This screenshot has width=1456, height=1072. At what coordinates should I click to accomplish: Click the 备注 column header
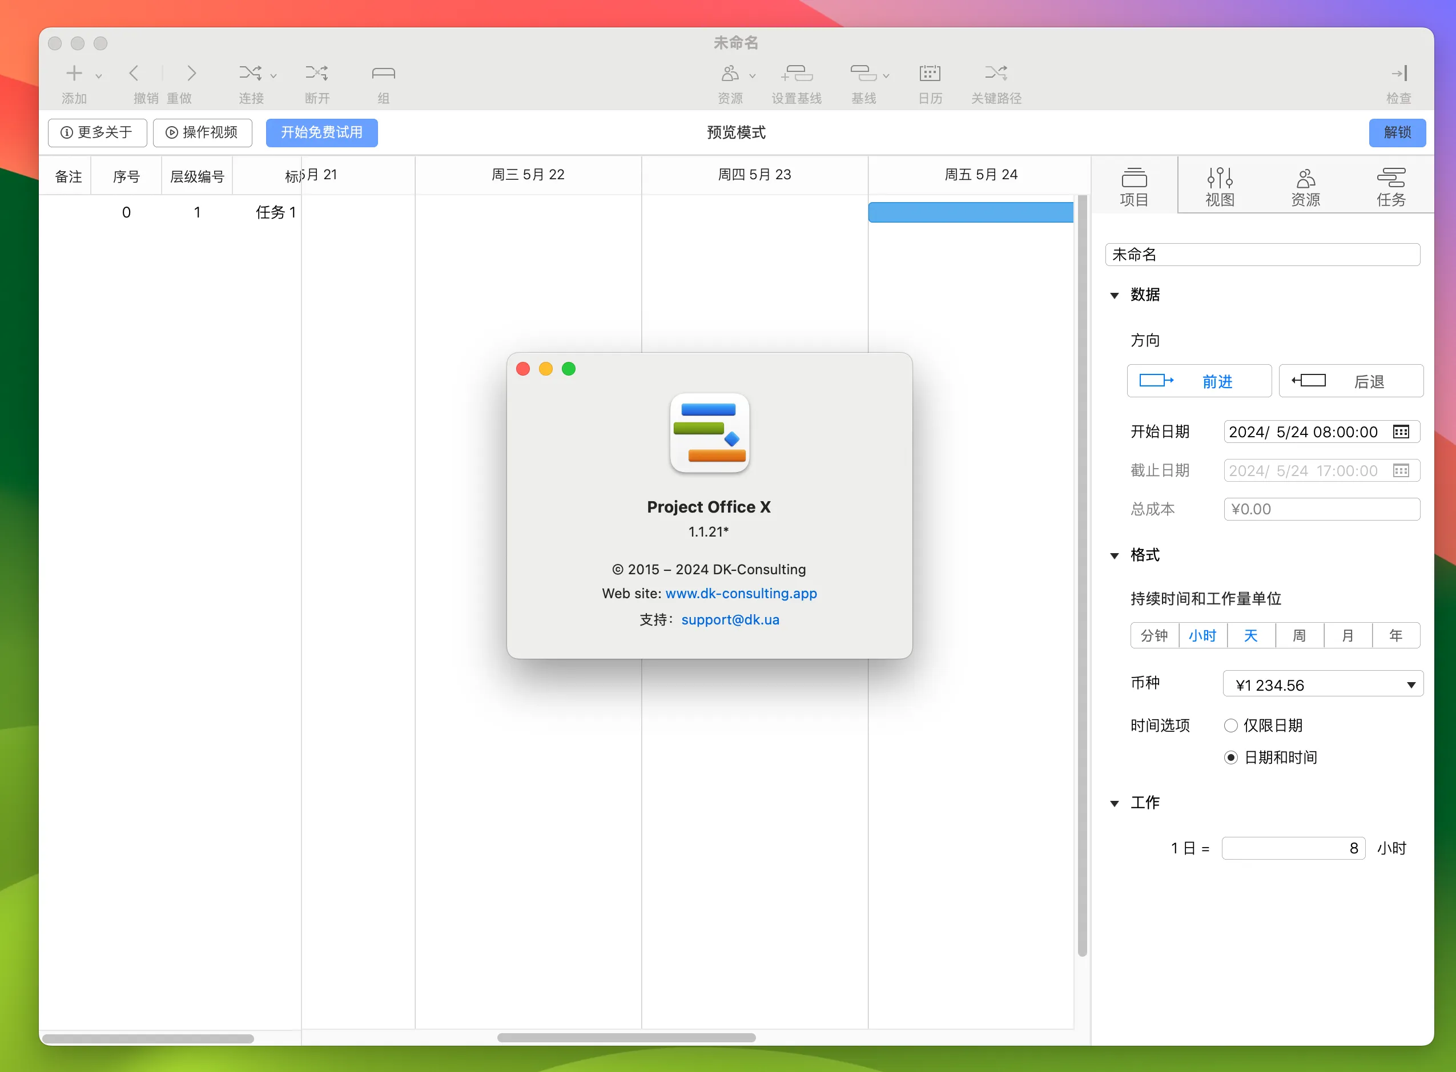pos(68,176)
